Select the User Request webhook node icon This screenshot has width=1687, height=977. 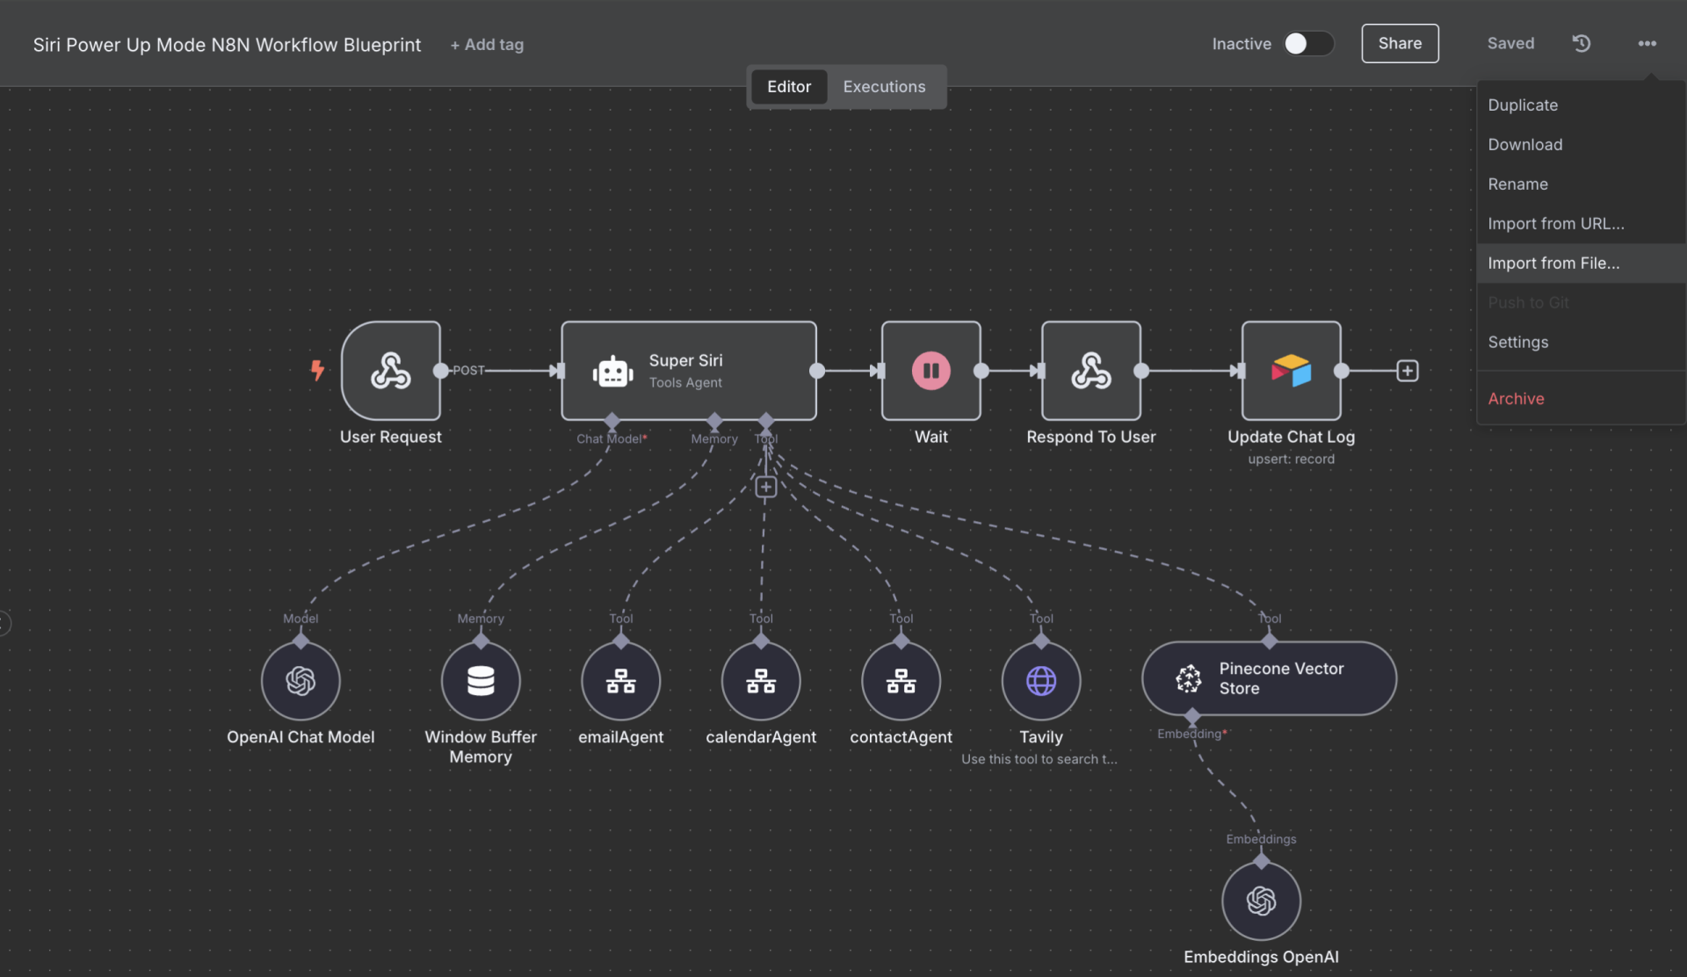tap(391, 371)
